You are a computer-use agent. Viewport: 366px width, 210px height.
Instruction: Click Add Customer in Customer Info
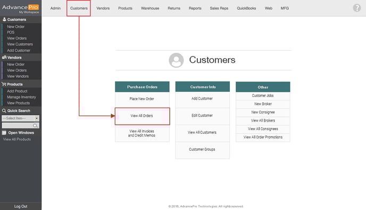coord(202,99)
